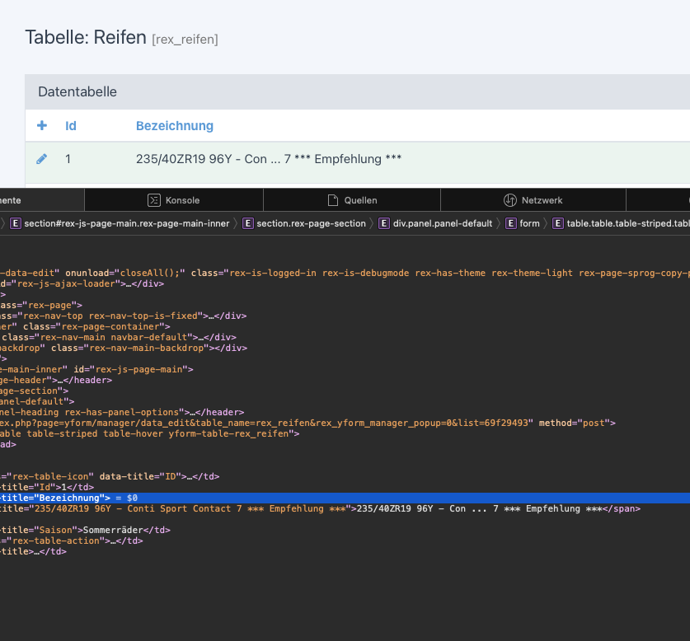Select the panel-heading rex-has-panel-options header line
Viewport: 690px width, 641px height.
(x=122, y=412)
